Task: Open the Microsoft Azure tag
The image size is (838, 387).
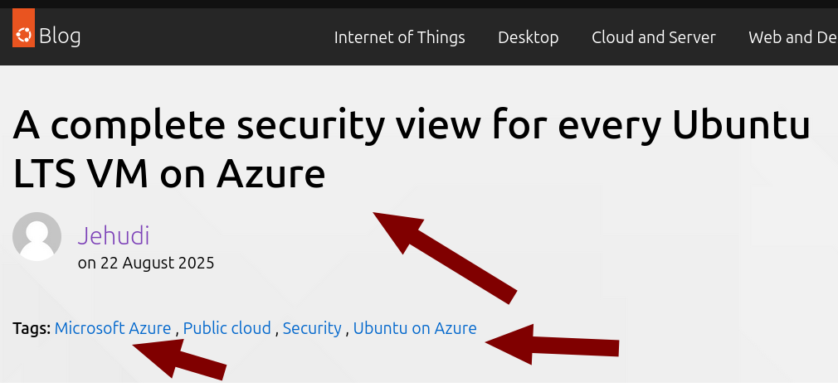Action: point(113,328)
